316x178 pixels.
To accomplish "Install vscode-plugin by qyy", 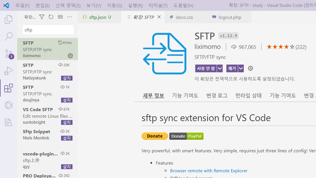I will coord(67,167).
